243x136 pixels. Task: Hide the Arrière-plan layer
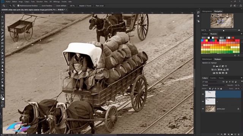pos(203,109)
